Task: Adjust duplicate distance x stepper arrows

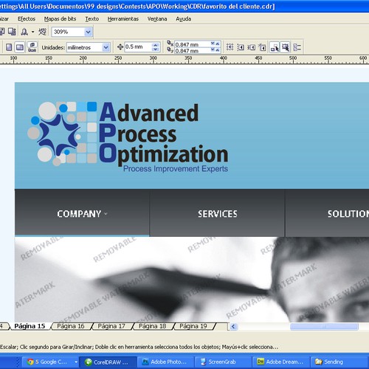Action: pyautogui.click(x=215, y=44)
